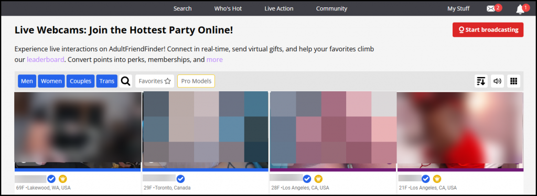Click the Start broadcasting button

pyautogui.click(x=488, y=30)
